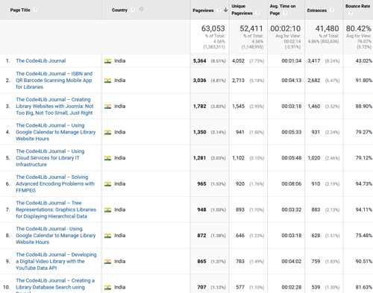Click India flag in first row
Screen dimensions: 373x293
107,61
